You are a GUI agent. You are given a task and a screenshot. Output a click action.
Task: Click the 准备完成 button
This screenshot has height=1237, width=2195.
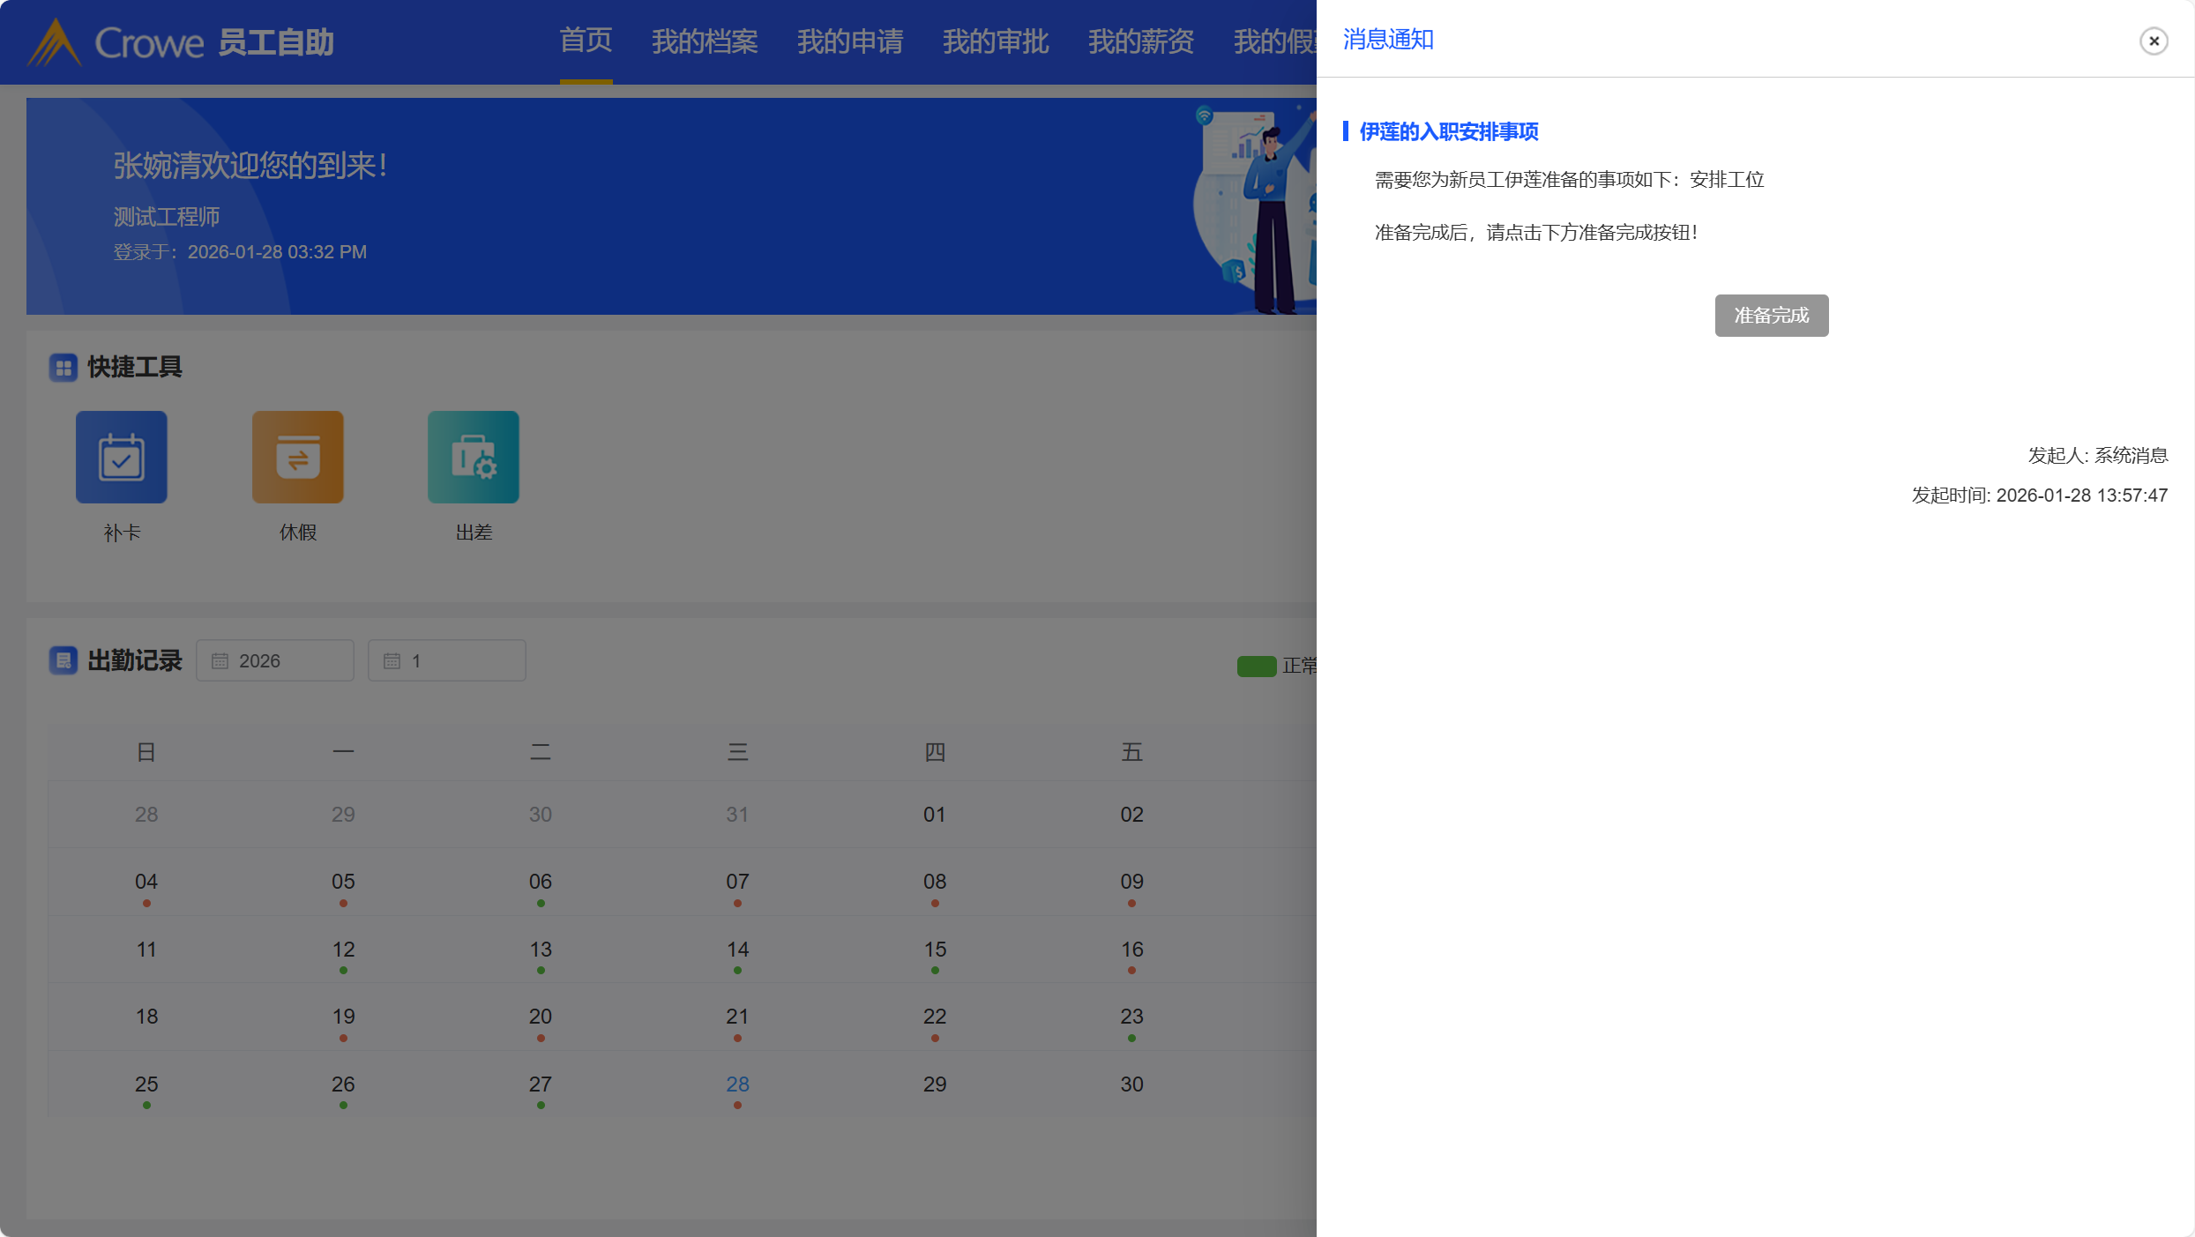pos(1771,316)
